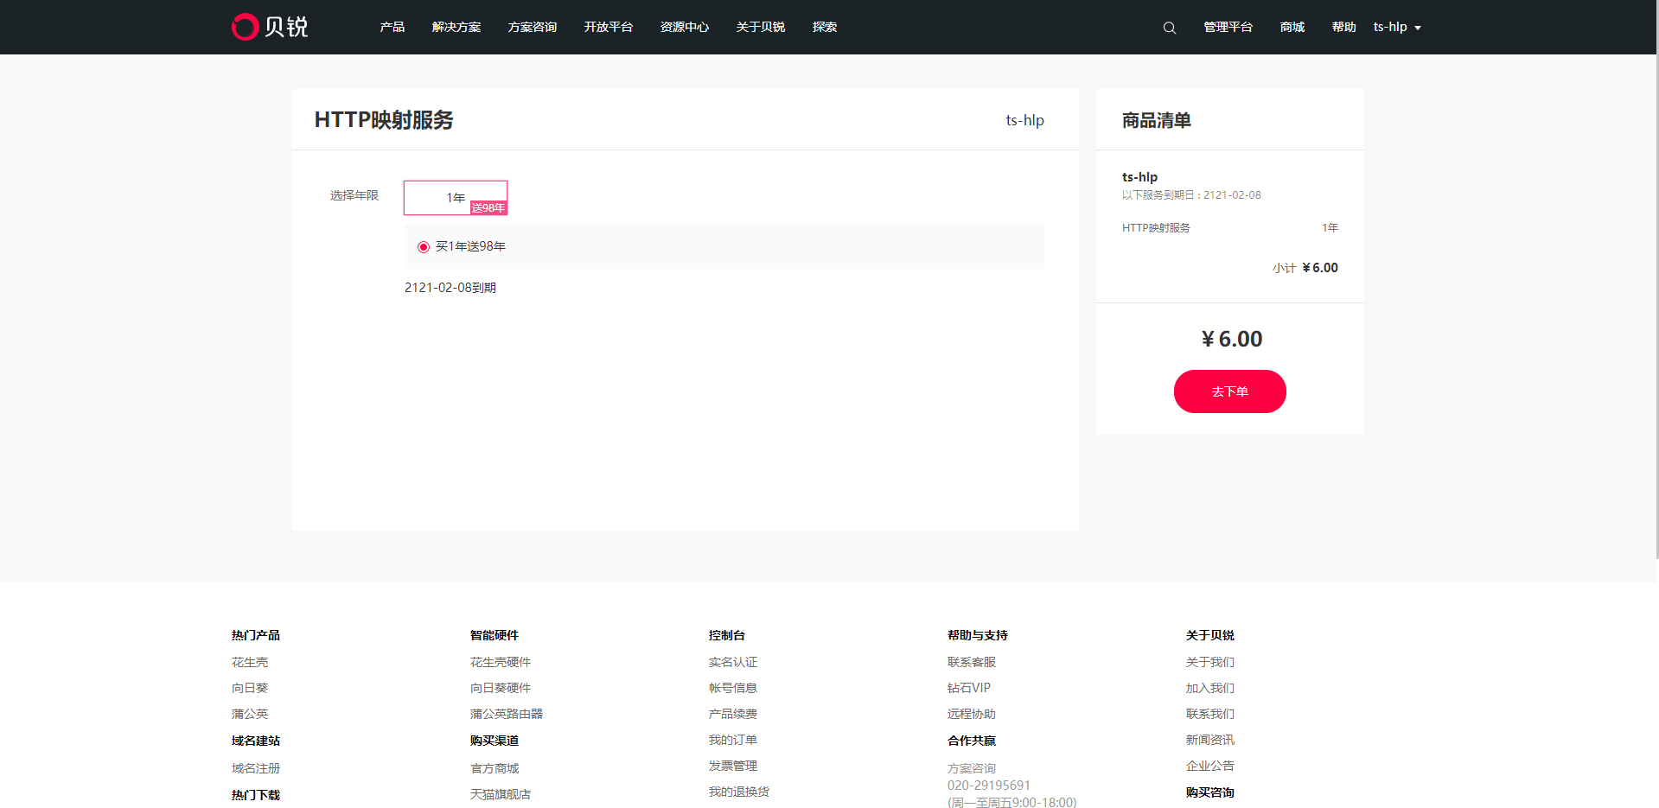Image resolution: width=1659 pixels, height=808 pixels.
Task: Open the 远程协助 footer link
Action: 972,714
